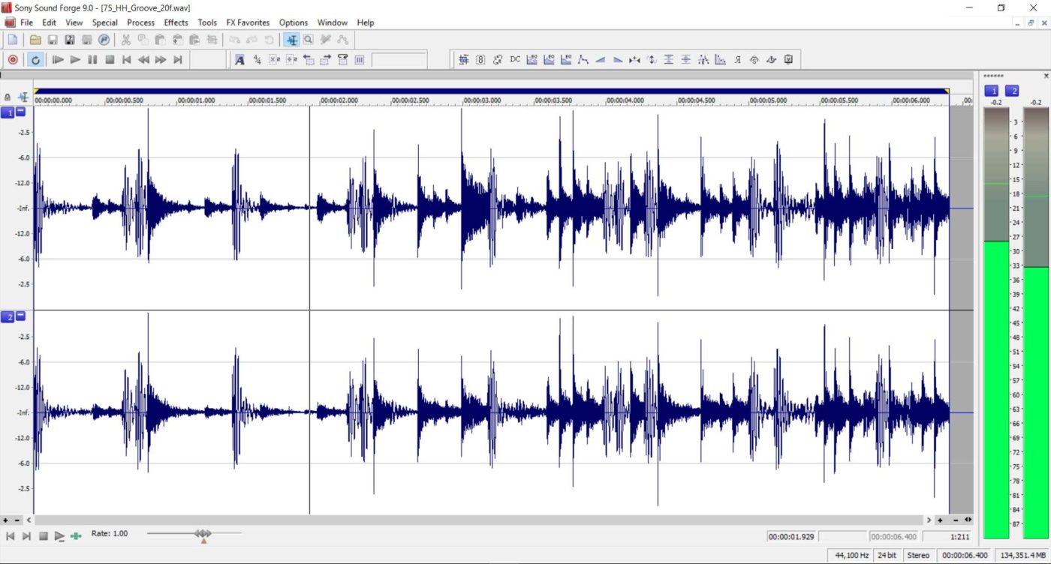Viewport: 1051px width, 564px height.
Task: Click the playback Rate slider handle
Action: (203, 533)
